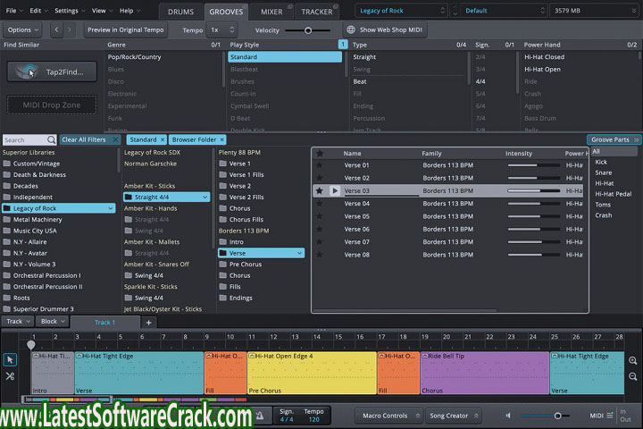Click Preview in Original Tempo button

coord(126,29)
